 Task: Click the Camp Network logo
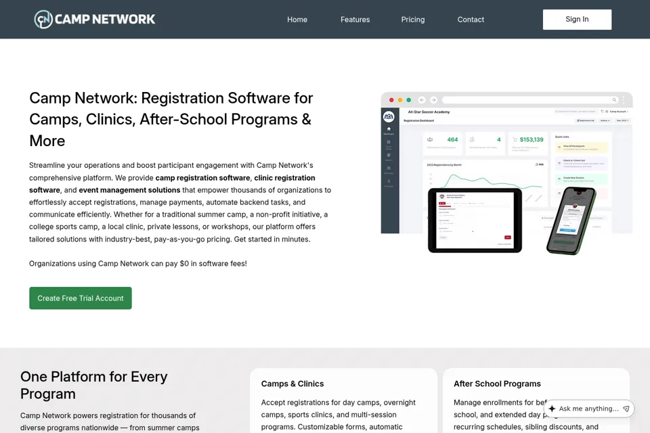95,19
